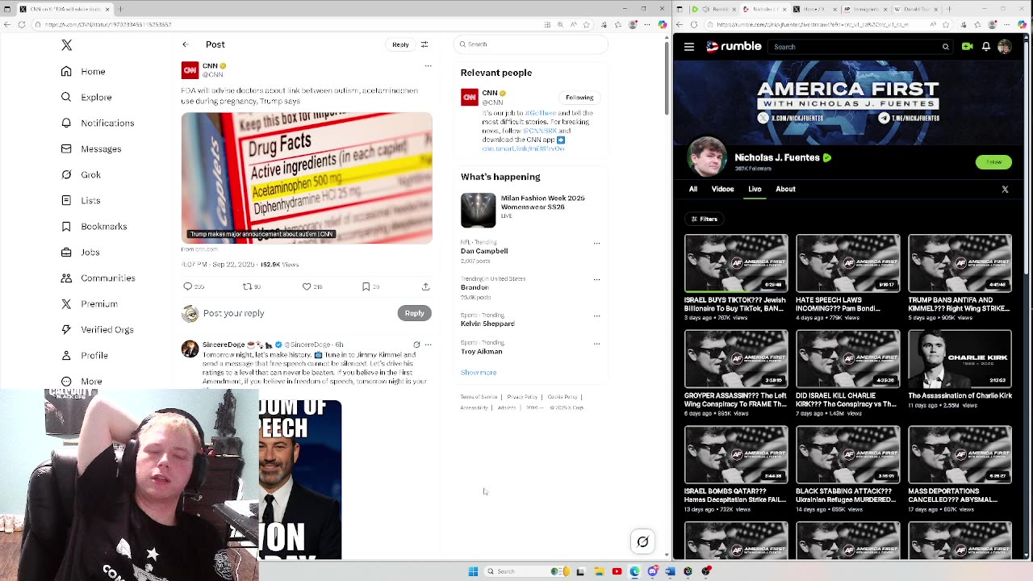Screen dimensions: 1033x581
Task: Open Verified Orgs in the X sidebar
Action: [97, 329]
